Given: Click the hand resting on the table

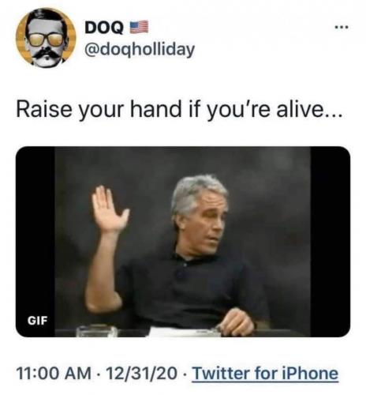Looking at the screenshot, I should coord(235,322).
